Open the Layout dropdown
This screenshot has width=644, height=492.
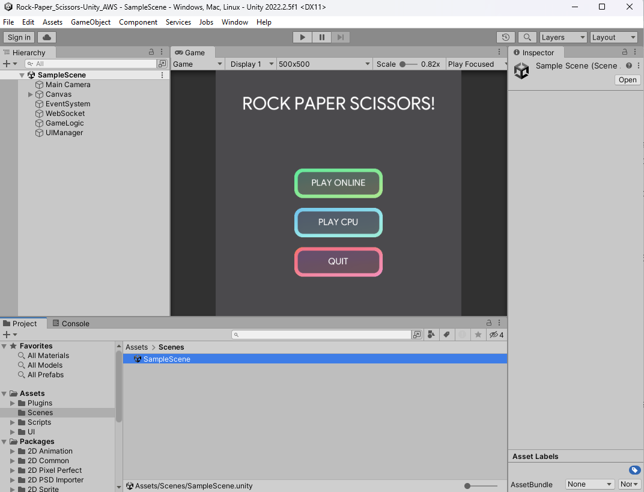point(613,37)
